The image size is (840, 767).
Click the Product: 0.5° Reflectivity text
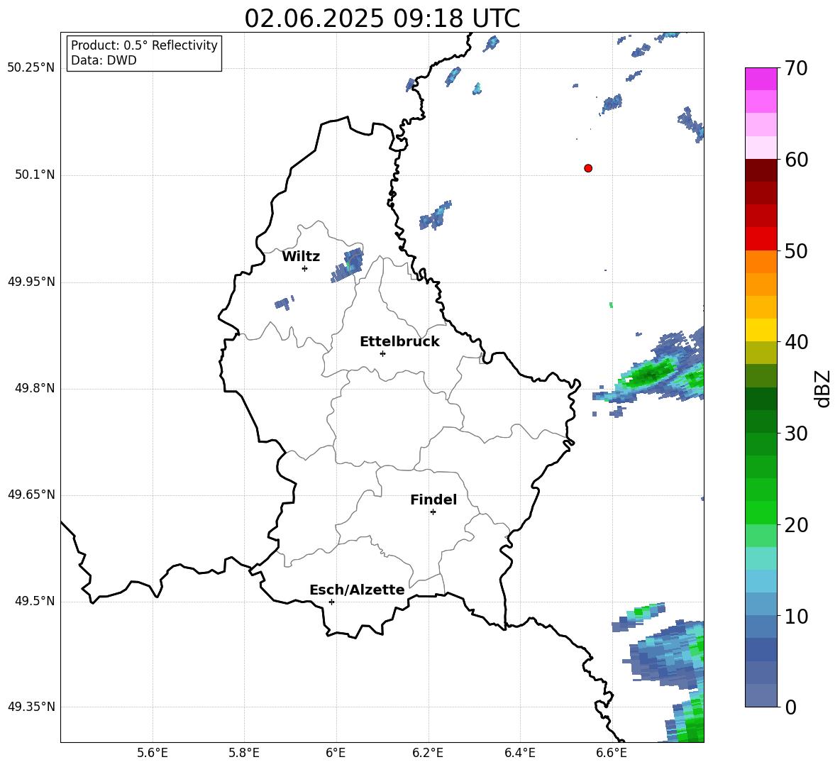pyautogui.click(x=144, y=45)
